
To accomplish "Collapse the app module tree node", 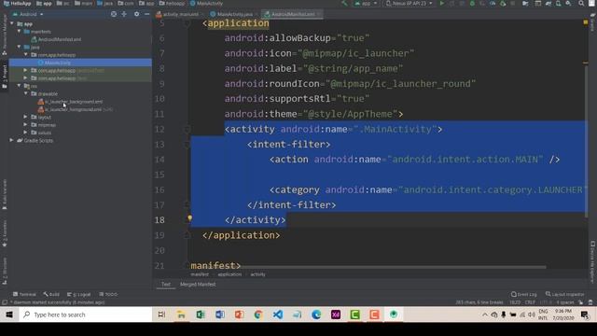I will point(12,23).
